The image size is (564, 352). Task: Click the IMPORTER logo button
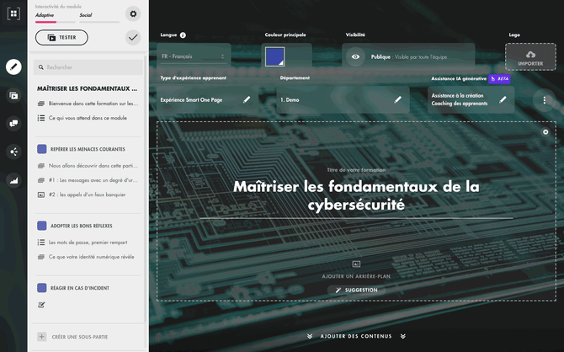pos(530,57)
